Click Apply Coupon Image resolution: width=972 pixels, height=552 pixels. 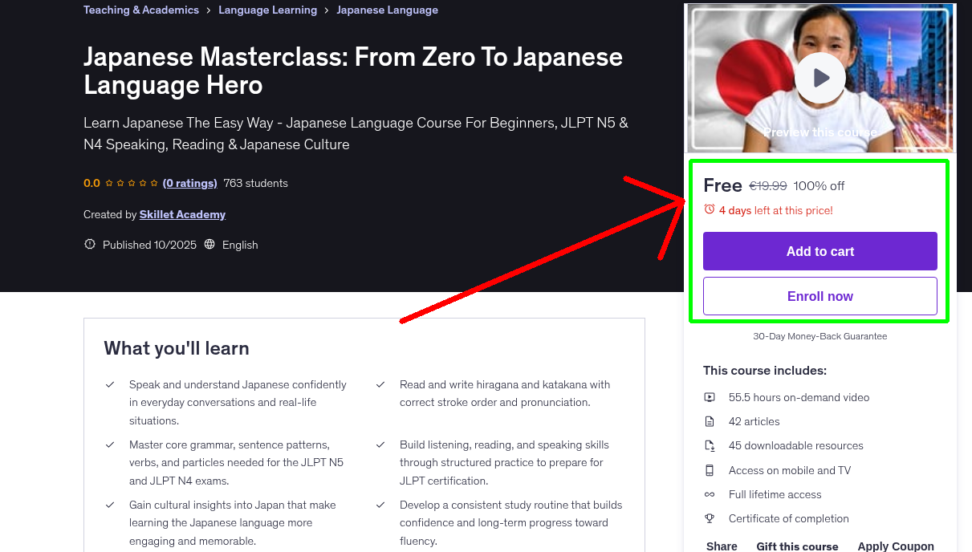tap(895, 546)
